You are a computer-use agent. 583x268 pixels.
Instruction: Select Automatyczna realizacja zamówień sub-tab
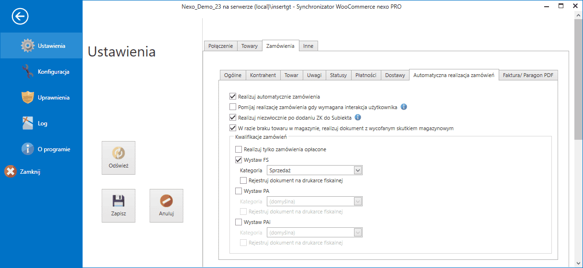454,75
